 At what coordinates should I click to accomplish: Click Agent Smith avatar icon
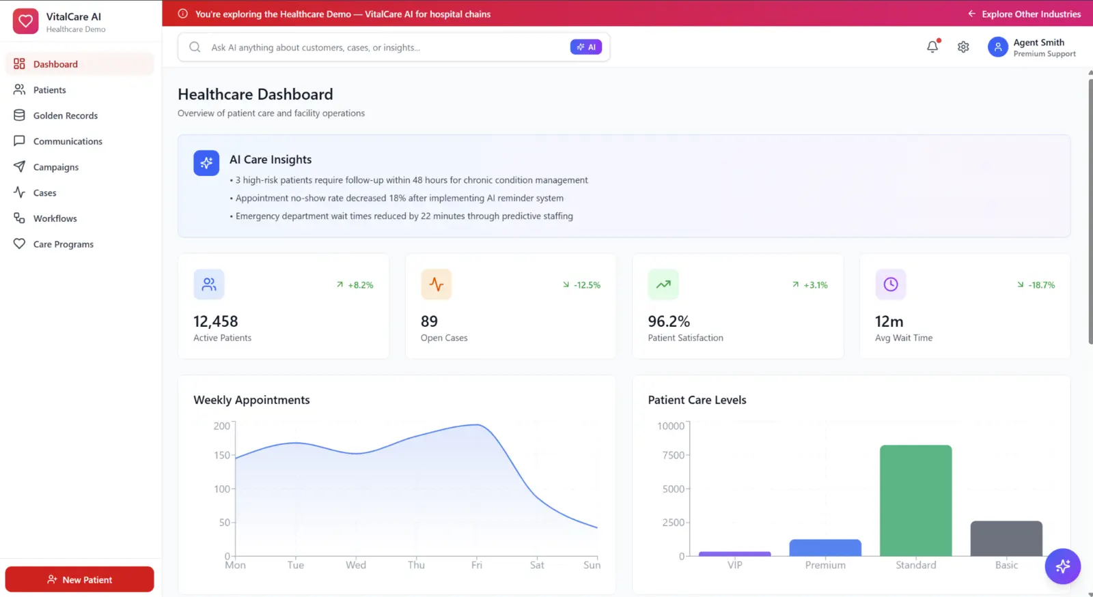tap(998, 47)
